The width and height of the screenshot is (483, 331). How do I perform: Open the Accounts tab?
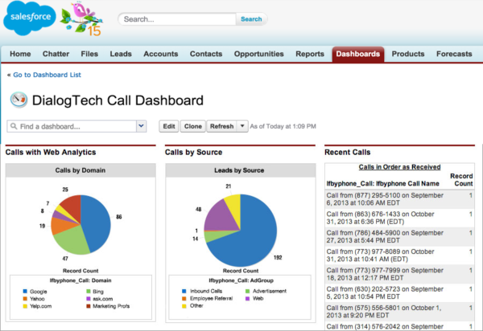tap(161, 54)
